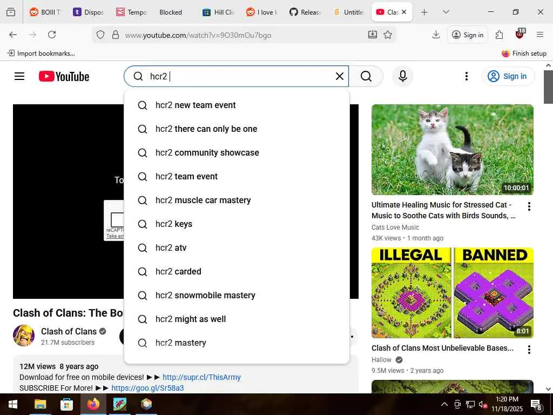Select suggestion hcr2 snowmobile mastery
The height and width of the screenshot is (415, 553).
[237, 296]
